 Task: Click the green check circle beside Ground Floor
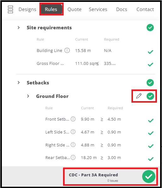click(150, 96)
